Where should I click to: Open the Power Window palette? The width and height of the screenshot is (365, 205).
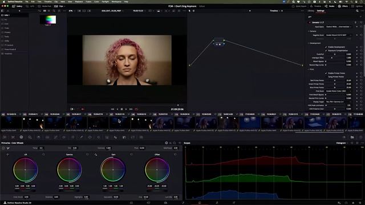click(90, 137)
